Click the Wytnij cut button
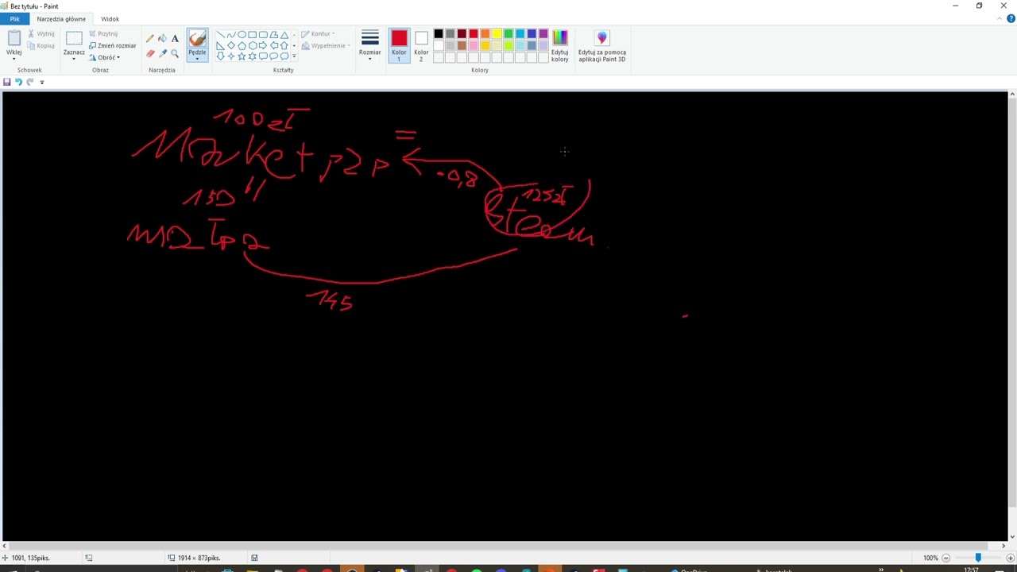Screen dimensions: 1017x572 coord(41,33)
